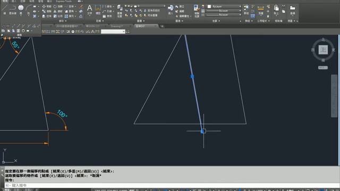The height and width of the screenshot is (191, 340).
Task: Click Match Layer button
Action: (x=150, y=15)
